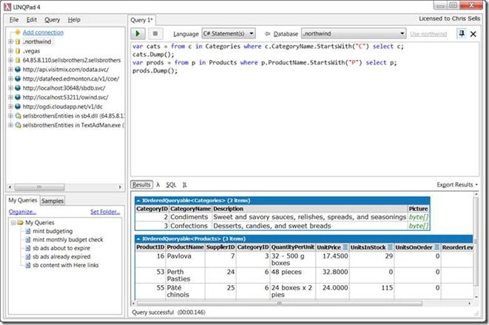The width and height of the screenshot is (489, 325).
Task: Collapse the IOrderedQueryable<Categories> results table
Action: (x=138, y=201)
